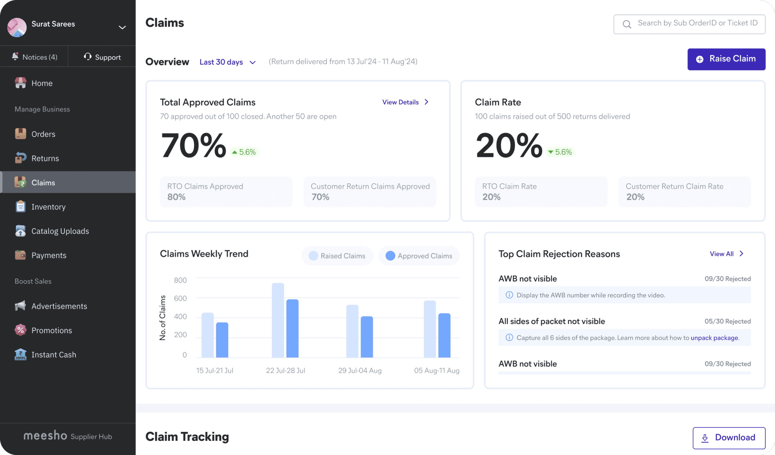The height and width of the screenshot is (455, 775).
Task: Click the Inventory clipboard icon
Action: tap(20, 207)
